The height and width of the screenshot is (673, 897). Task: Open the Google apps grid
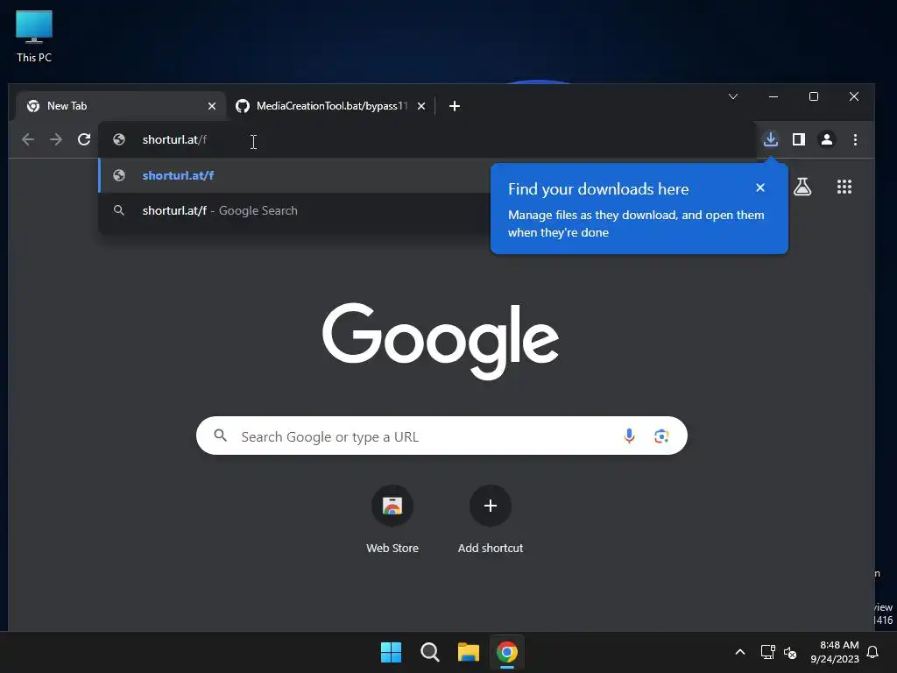point(844,187)
